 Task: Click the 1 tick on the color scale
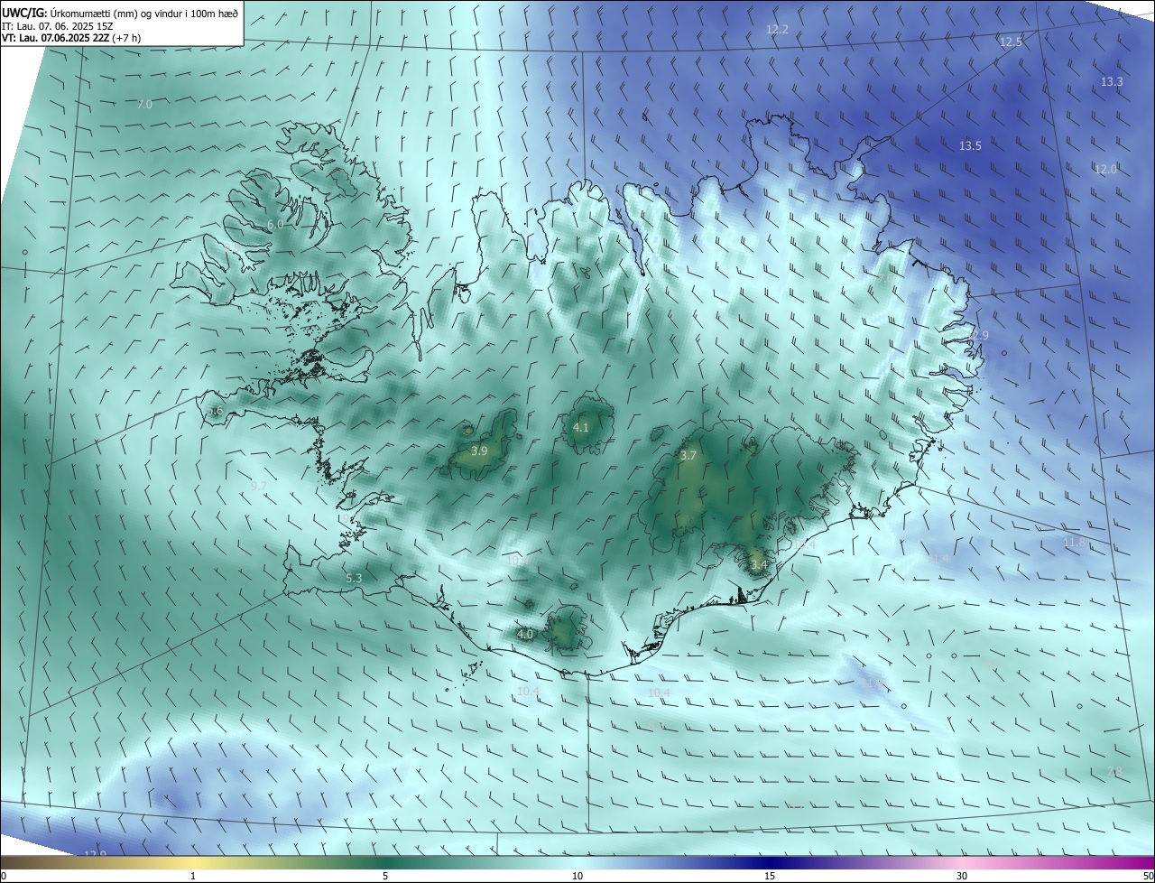(193, 876)
